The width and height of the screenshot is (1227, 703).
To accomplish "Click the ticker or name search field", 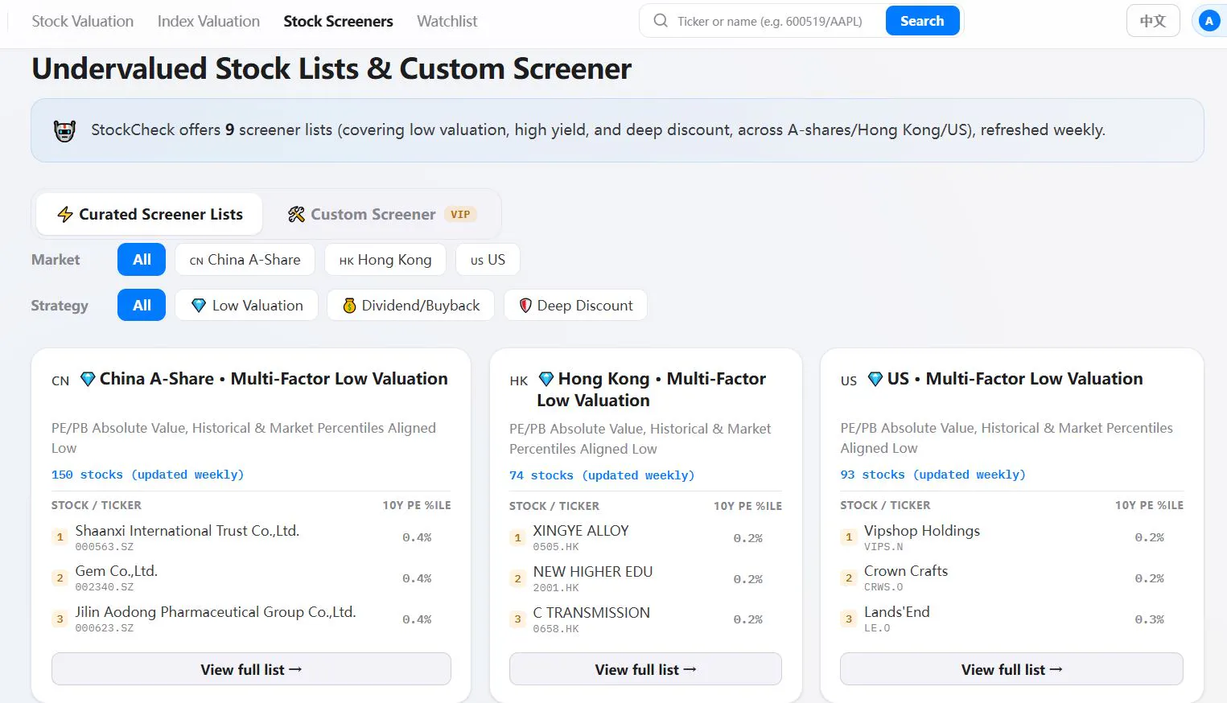I will (769, 22).
